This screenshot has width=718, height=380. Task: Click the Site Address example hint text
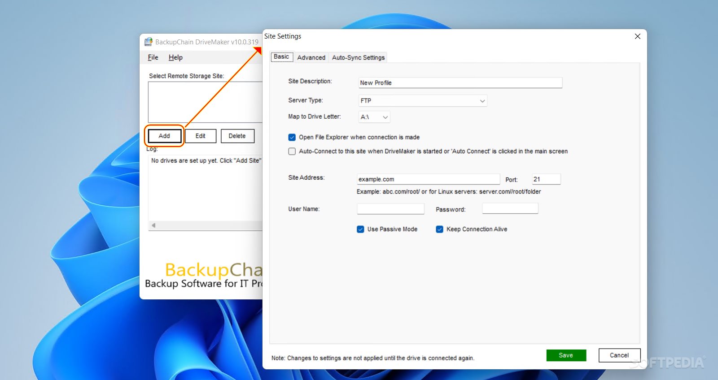point(449,191)
